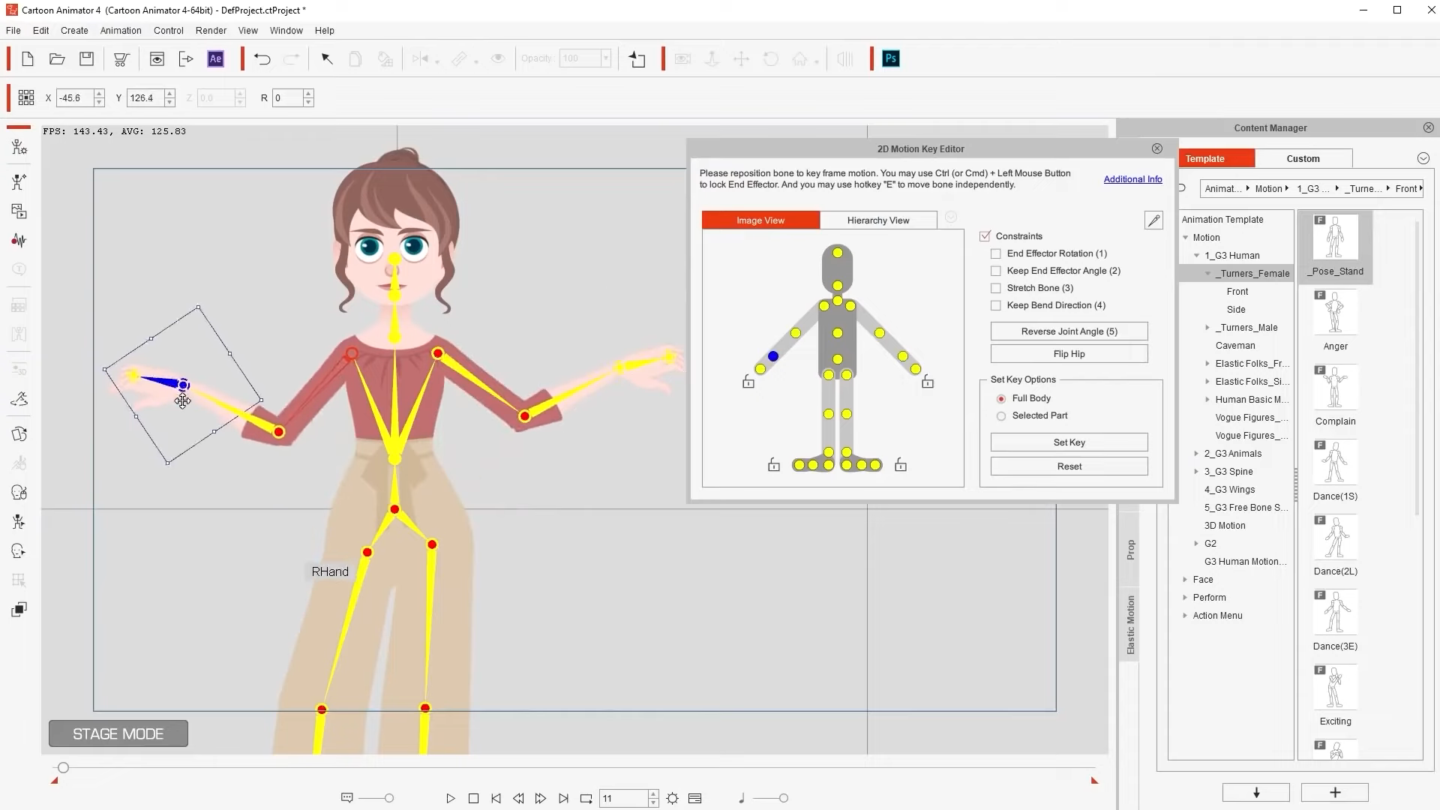
Task: Enable Stretch Bone (3)
Action: [996, 288]
